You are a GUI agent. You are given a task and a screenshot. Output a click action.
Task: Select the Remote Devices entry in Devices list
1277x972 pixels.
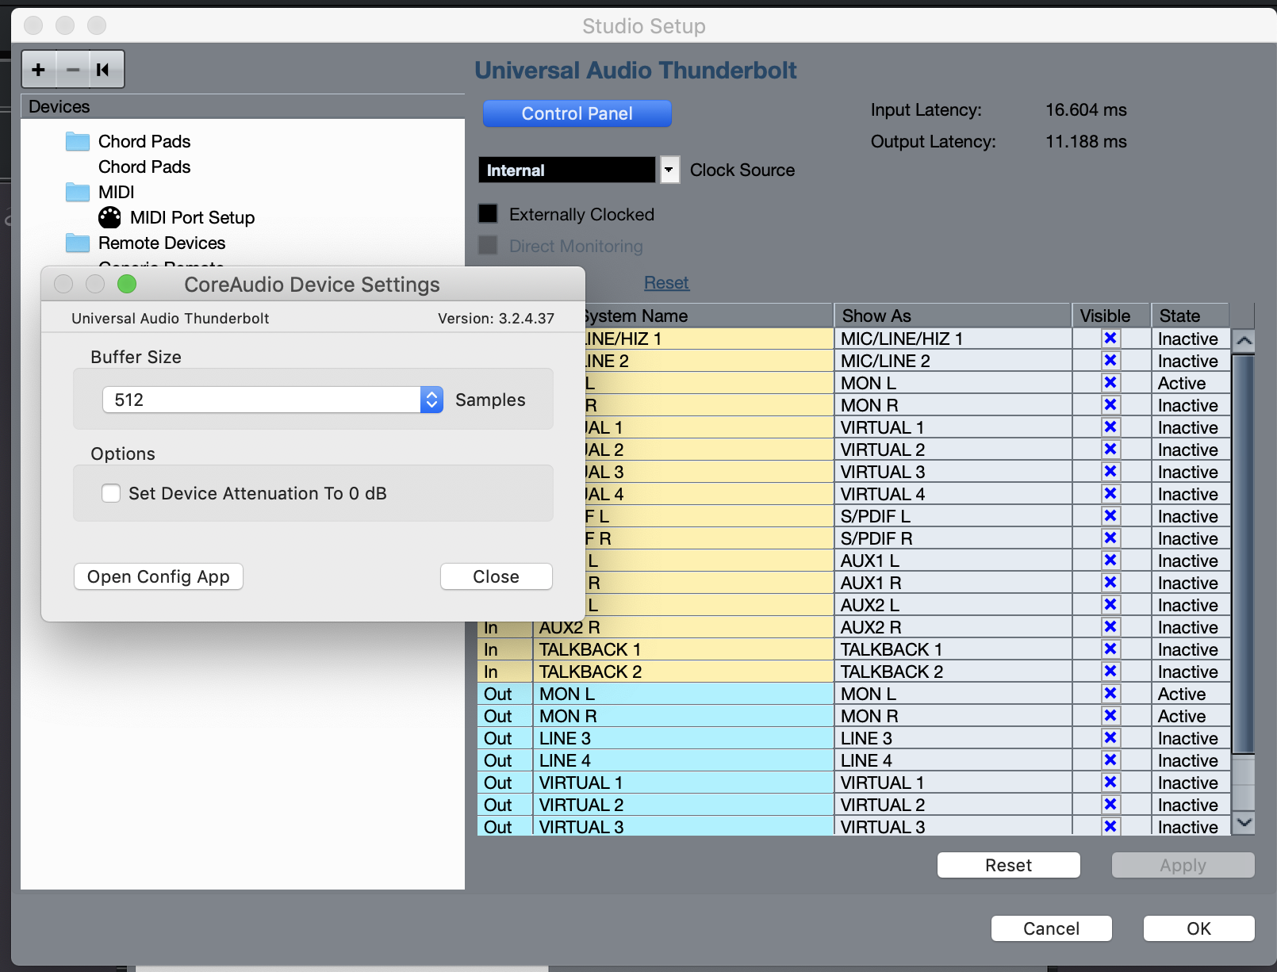pos(162,243)
